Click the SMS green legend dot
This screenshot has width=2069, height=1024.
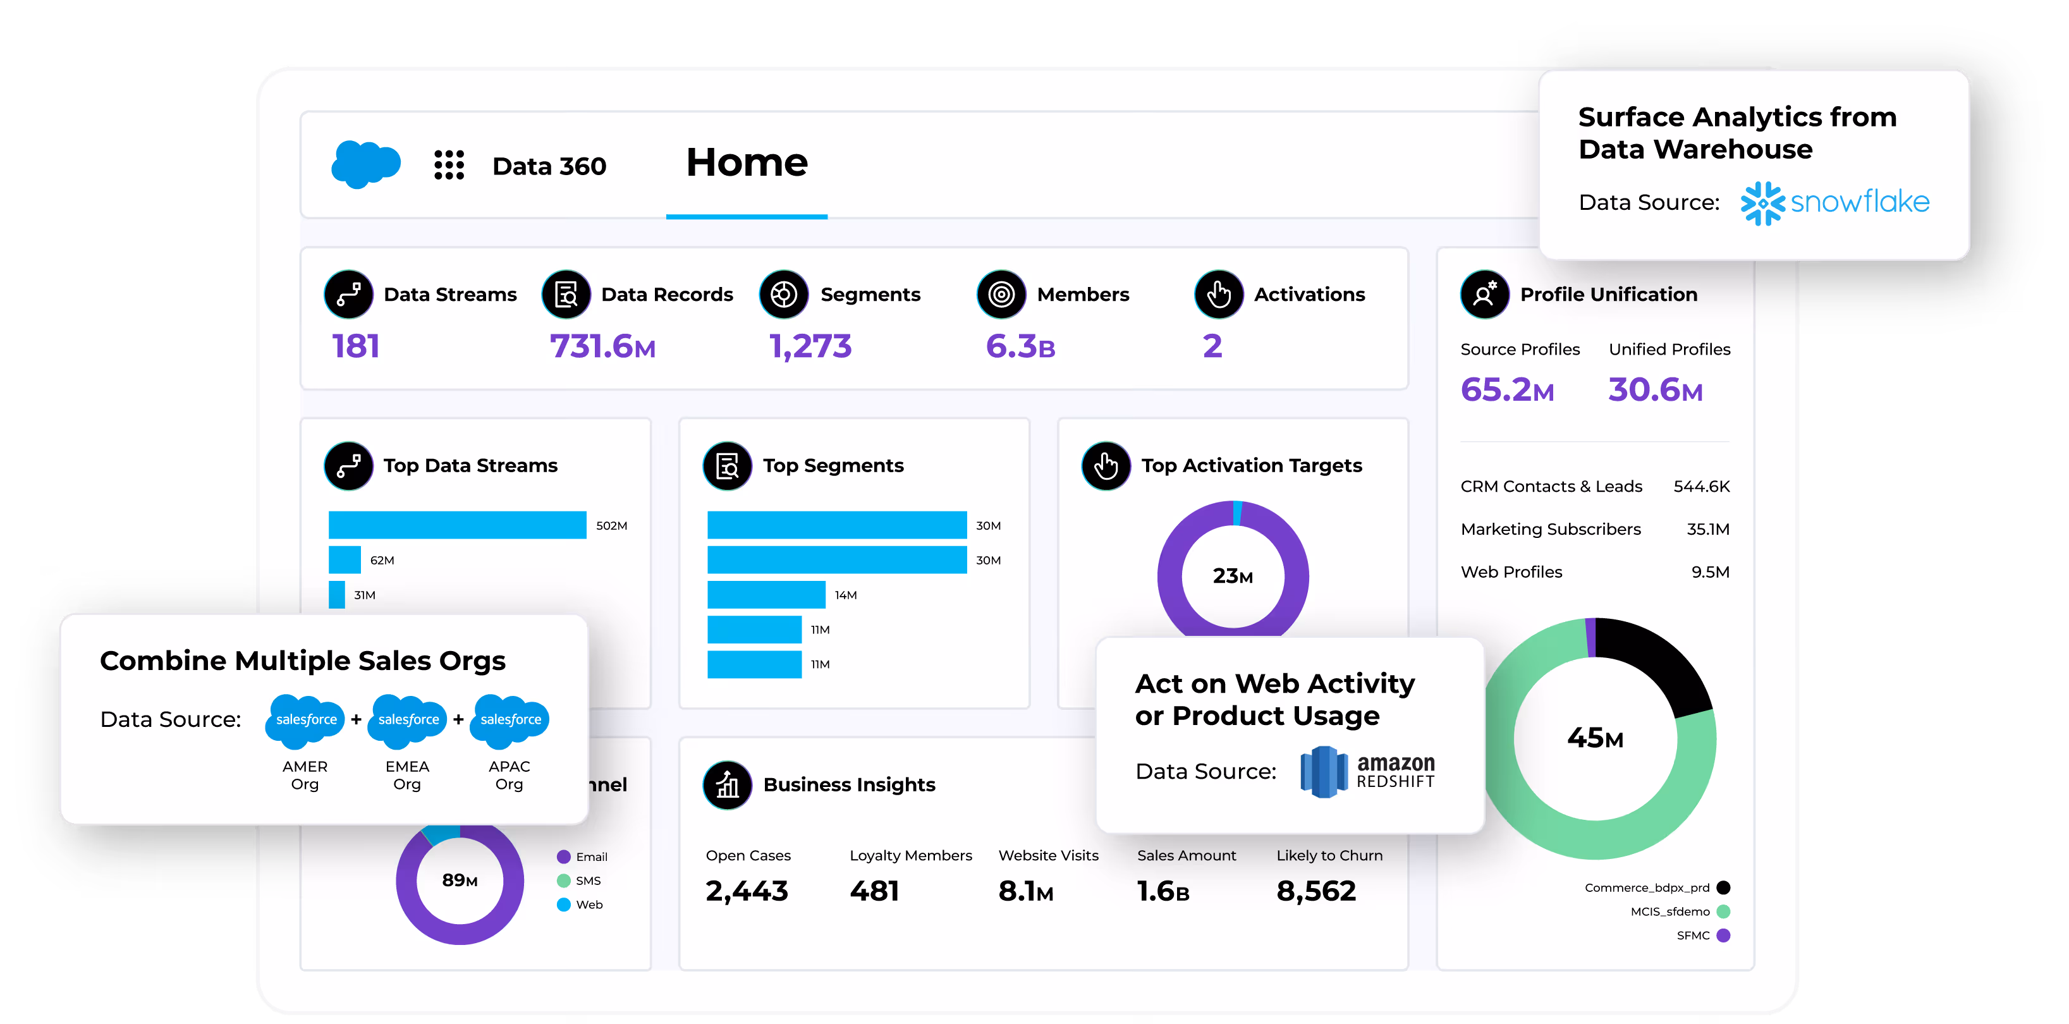pyautogui.click(x=564, y=881)
